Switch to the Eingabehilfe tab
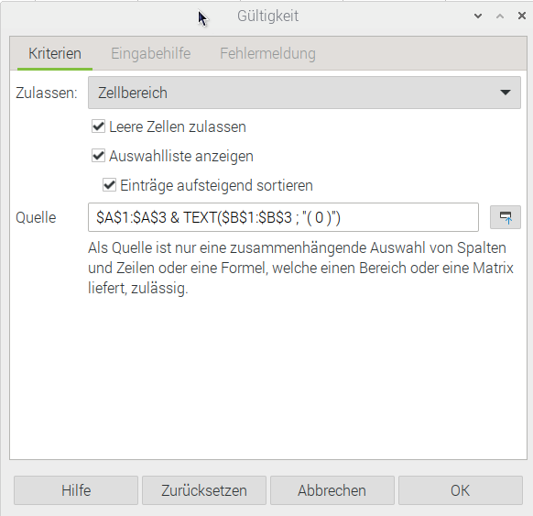 tap(151, 54)
